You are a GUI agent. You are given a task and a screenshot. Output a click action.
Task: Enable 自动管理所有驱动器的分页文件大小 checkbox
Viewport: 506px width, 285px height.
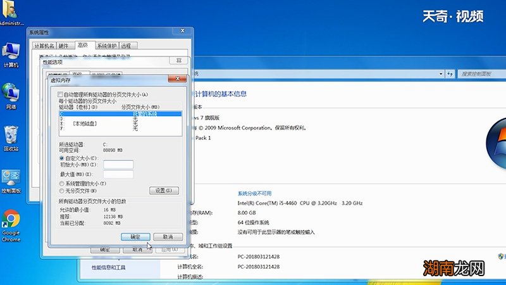coord(60,94)
